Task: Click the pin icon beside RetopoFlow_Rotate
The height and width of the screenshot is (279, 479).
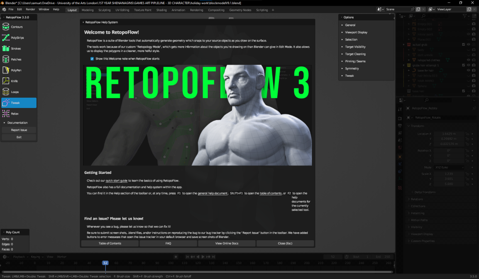Action: click(x=474, y=108)
